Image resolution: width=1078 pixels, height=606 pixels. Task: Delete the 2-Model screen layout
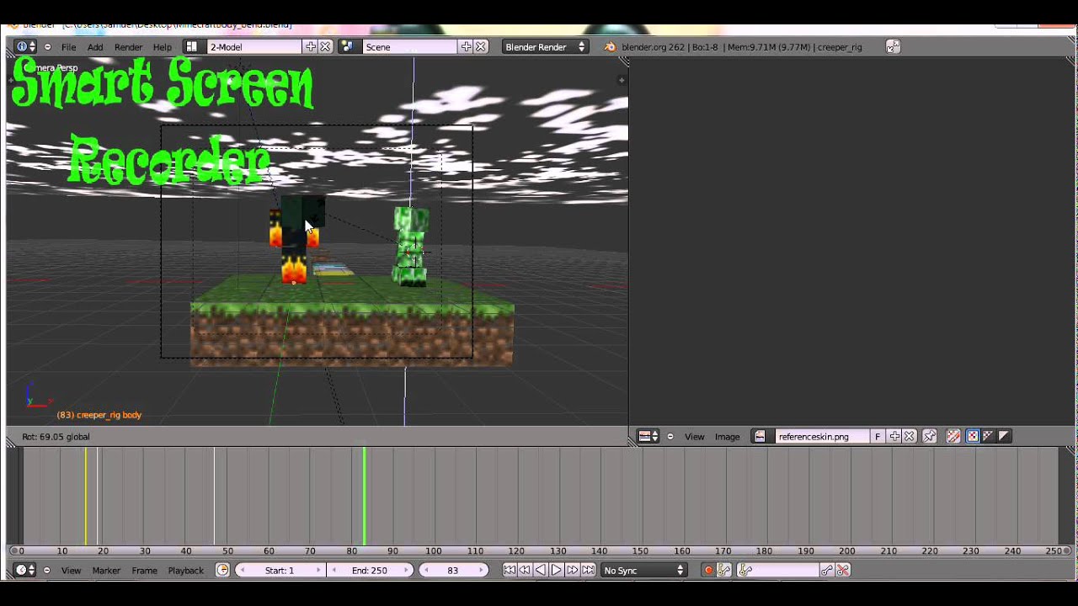(325, 47)
